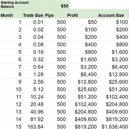Screen dimensions: 129x129
Task: Select the month 5 cell
Action: (x=11, y=52)
